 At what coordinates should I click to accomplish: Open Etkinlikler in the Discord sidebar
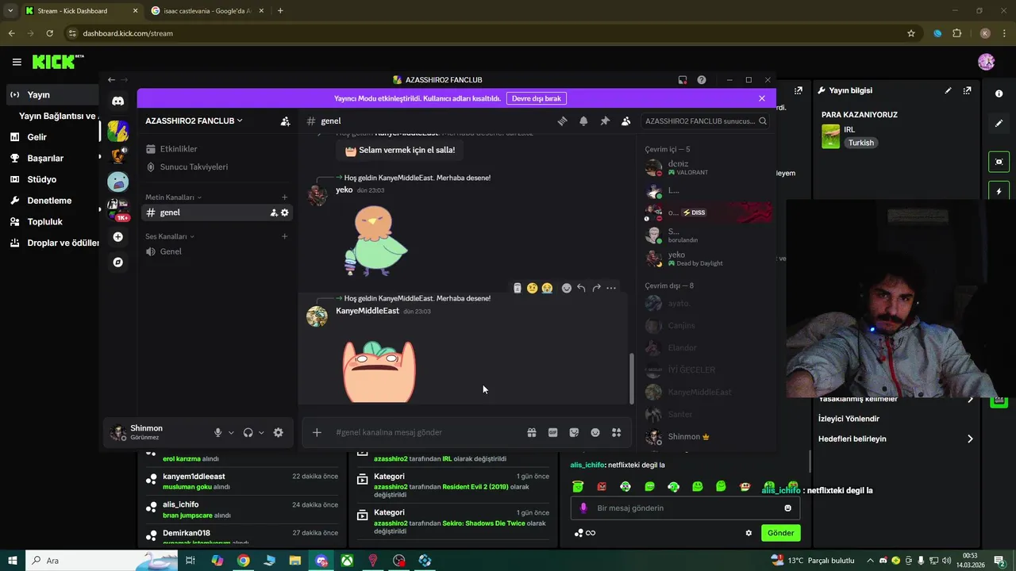(x=217, y=149)
